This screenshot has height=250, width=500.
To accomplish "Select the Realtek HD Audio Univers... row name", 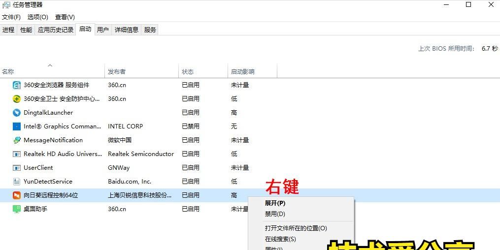I will [x=63, y=154].
